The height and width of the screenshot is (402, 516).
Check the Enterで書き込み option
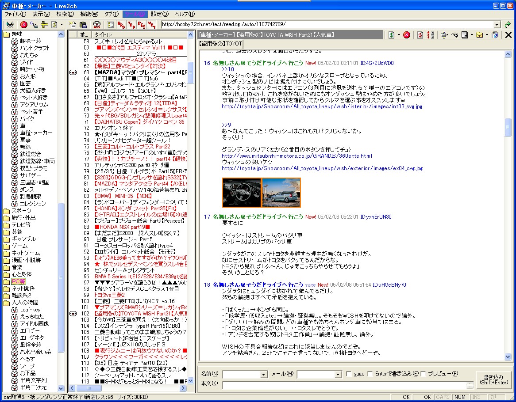[x=370, y=374]
